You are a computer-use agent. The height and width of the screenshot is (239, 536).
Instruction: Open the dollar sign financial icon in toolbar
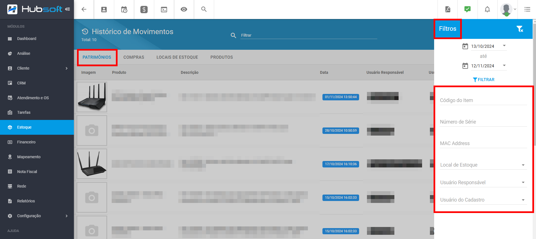[144, 10]
